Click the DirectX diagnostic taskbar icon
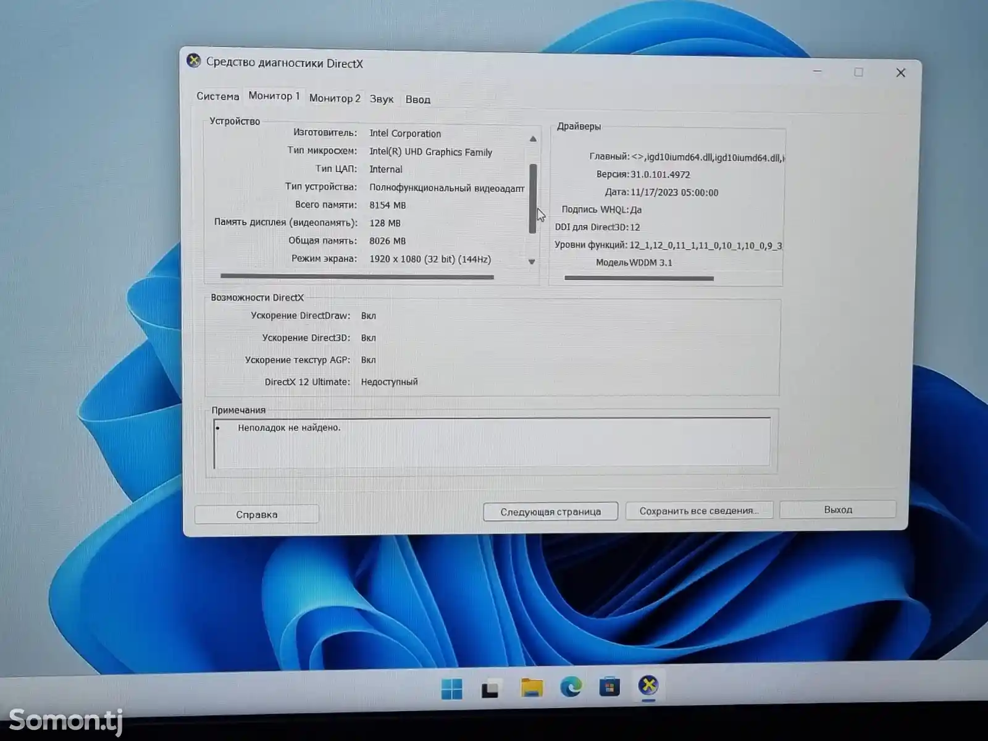 click(648, 685)
